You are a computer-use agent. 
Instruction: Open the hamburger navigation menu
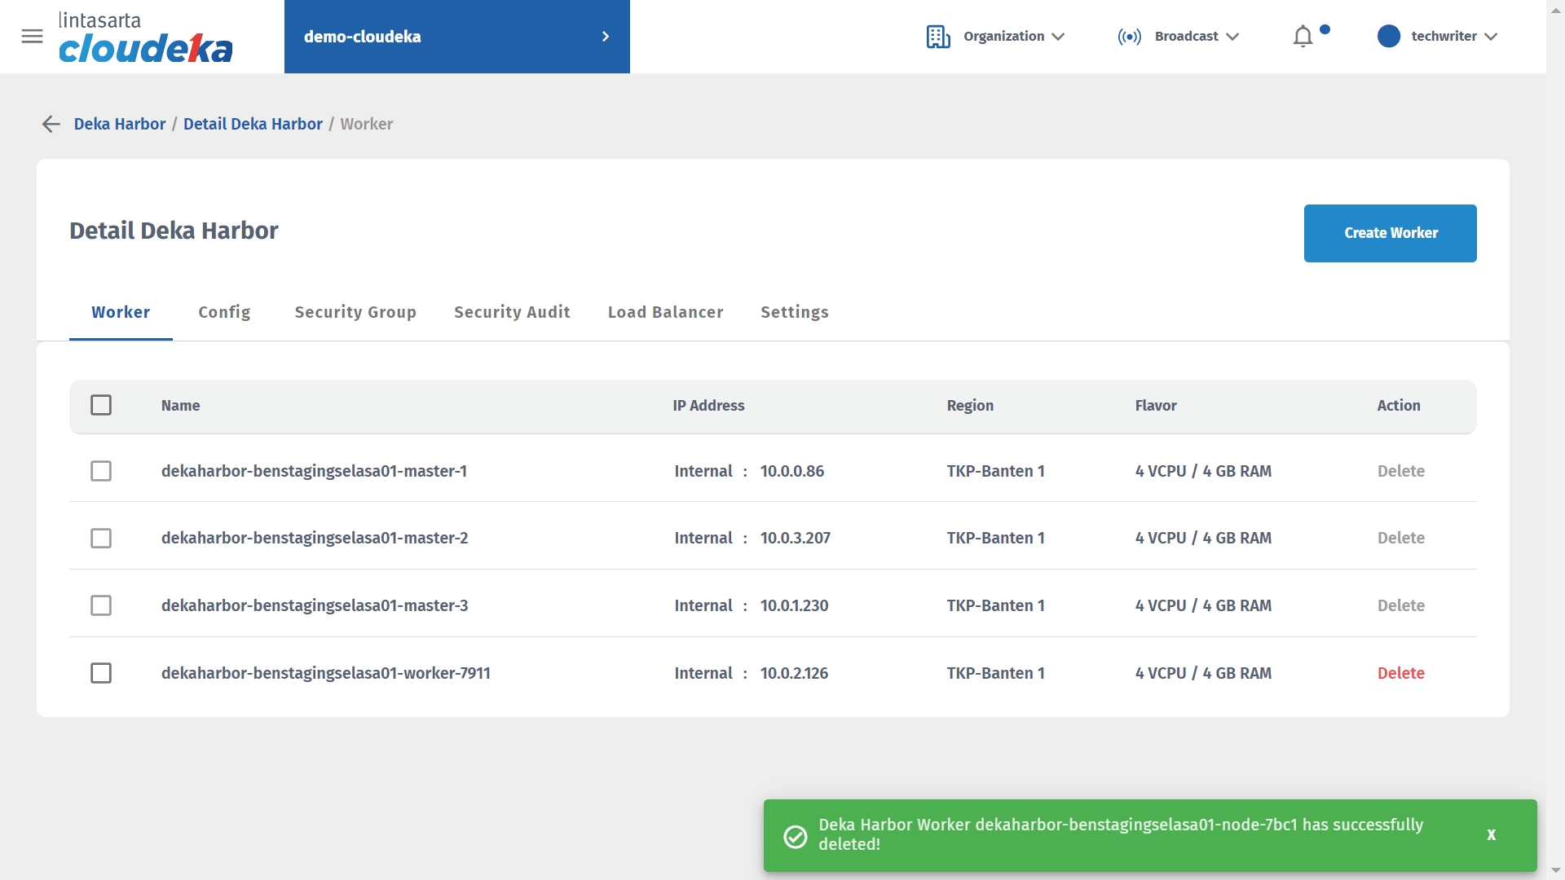tap(32, 36)
